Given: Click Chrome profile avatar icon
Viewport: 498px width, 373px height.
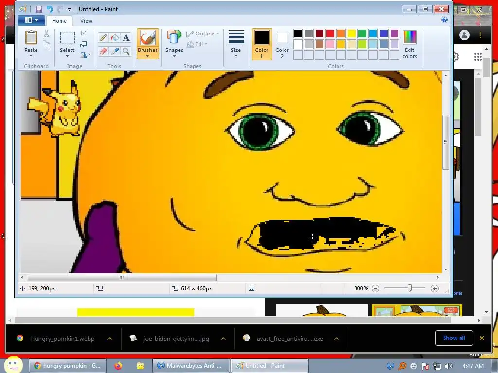Looking at the screenshot, I should click(x=464, y=35).
